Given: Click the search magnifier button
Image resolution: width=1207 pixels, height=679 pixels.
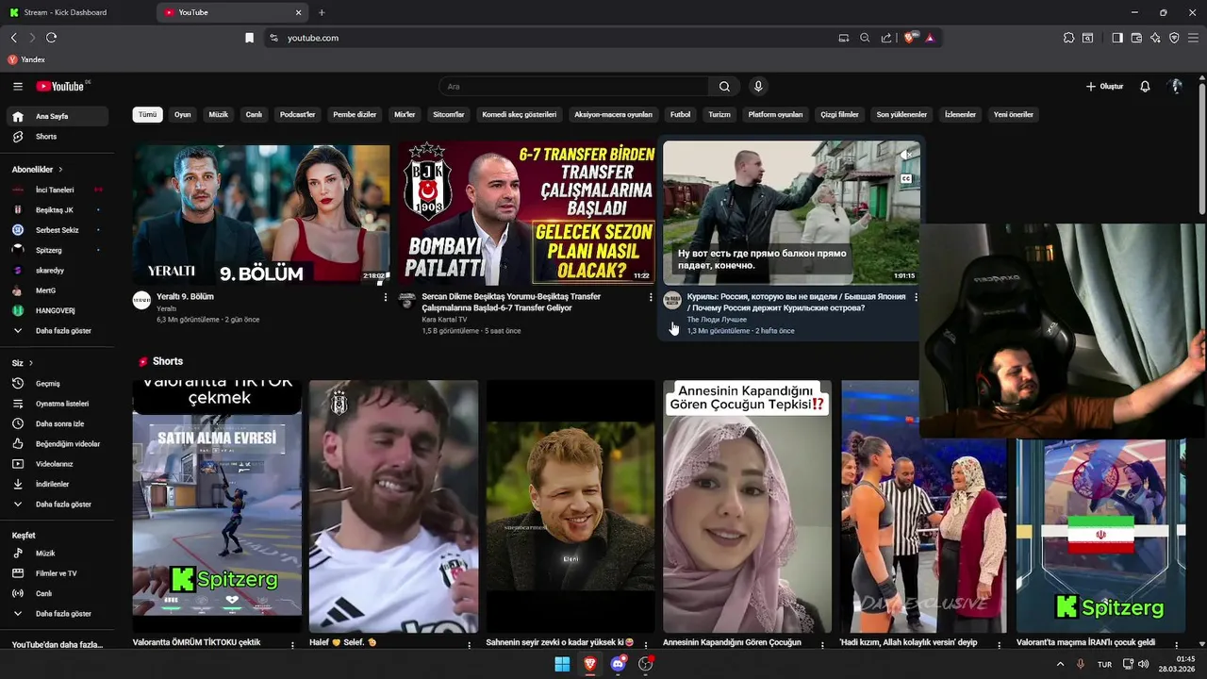Looking at the screenshot, I should [724, 86].
